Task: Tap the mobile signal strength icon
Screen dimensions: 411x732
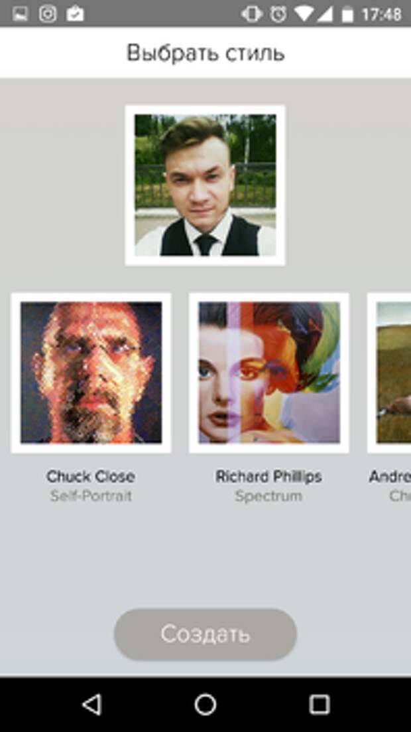Action: point(324,15)
